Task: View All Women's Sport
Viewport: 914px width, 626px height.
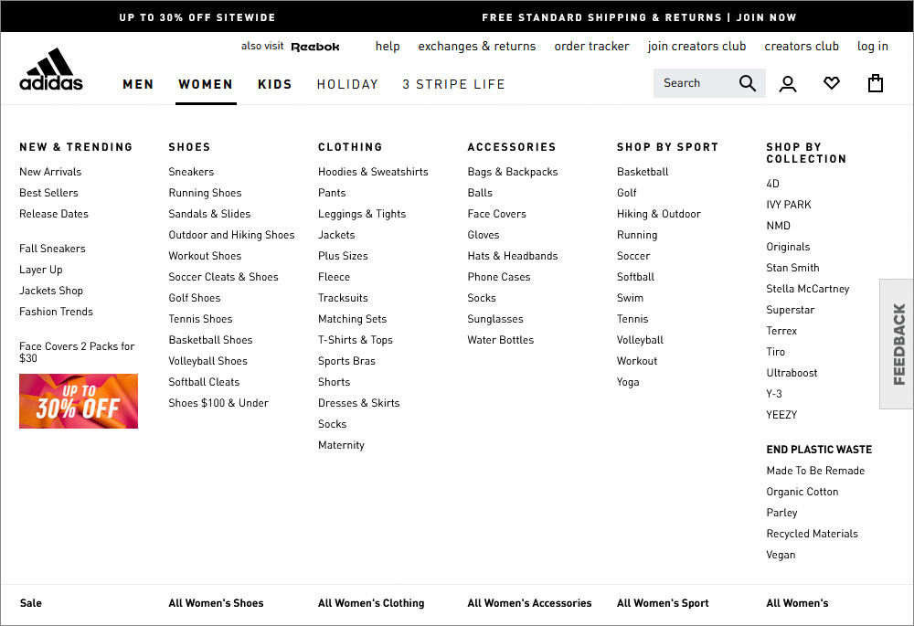Action: tap(663, 603)
